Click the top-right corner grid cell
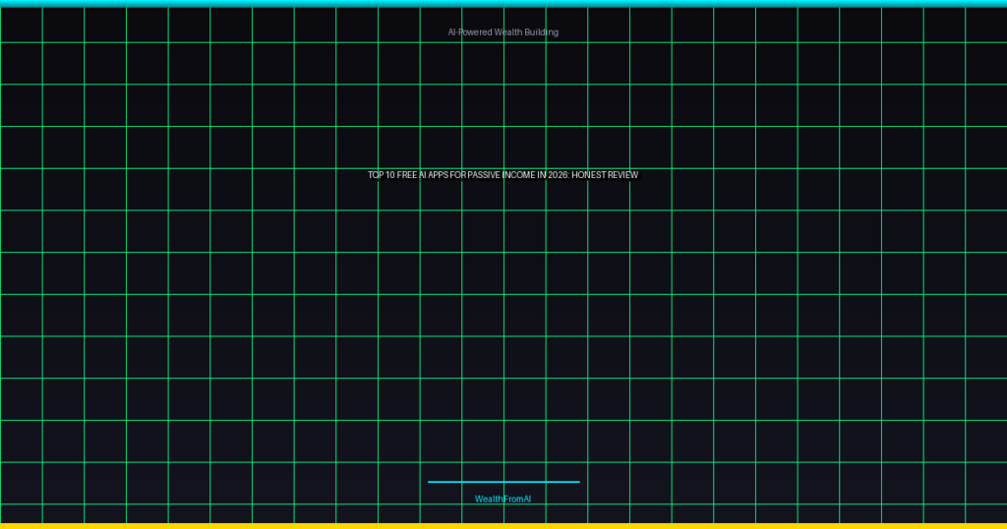This screenshot has height=529, width=1007. tap(986, 25)
